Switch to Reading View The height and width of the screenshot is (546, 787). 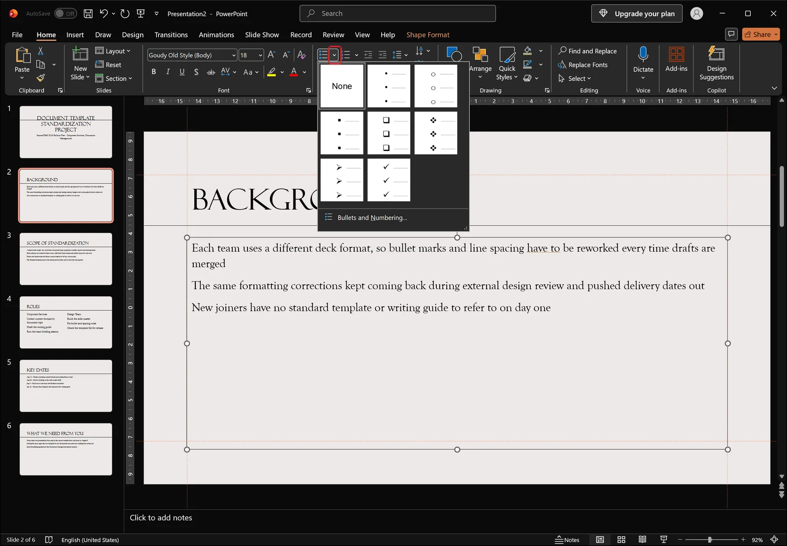[642, 540]
